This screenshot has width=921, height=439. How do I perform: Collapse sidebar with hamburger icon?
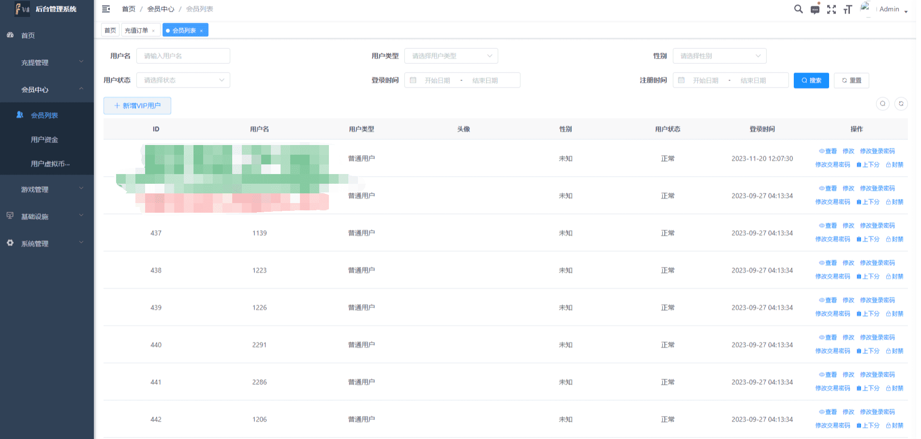click(x=106, y=9)
